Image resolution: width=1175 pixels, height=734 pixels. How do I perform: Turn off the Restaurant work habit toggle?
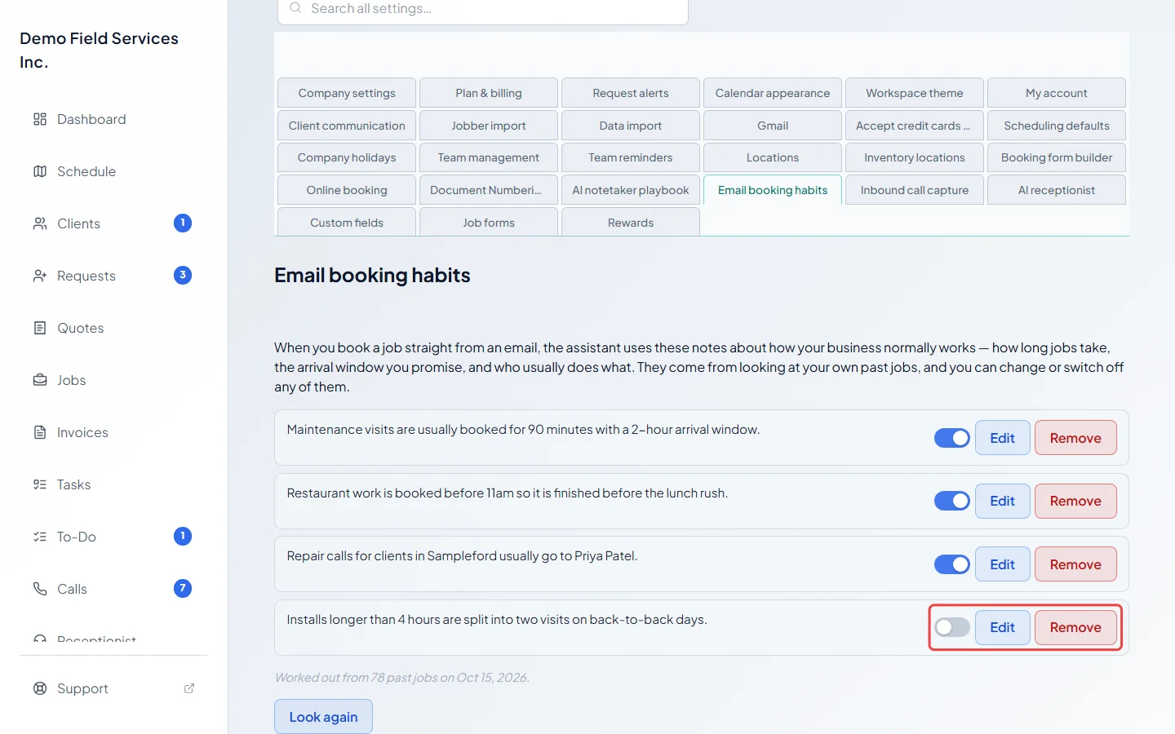[x=952, y=501]
